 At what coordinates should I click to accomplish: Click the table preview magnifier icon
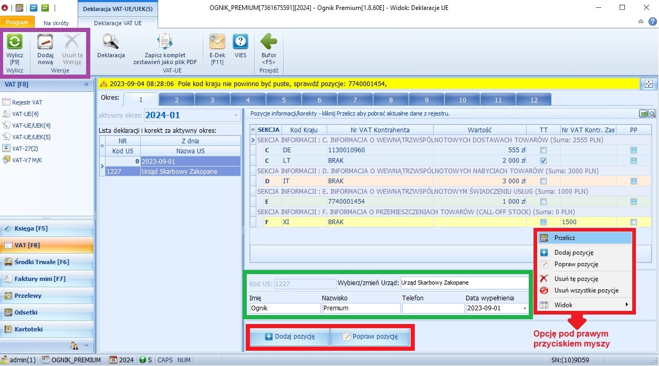pos(652,113)
